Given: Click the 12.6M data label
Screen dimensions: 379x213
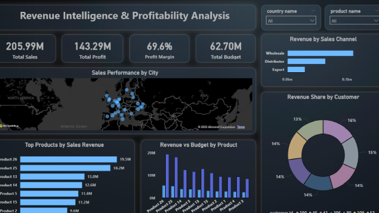Looking at the screenshot, I should (x=91, y=185).
